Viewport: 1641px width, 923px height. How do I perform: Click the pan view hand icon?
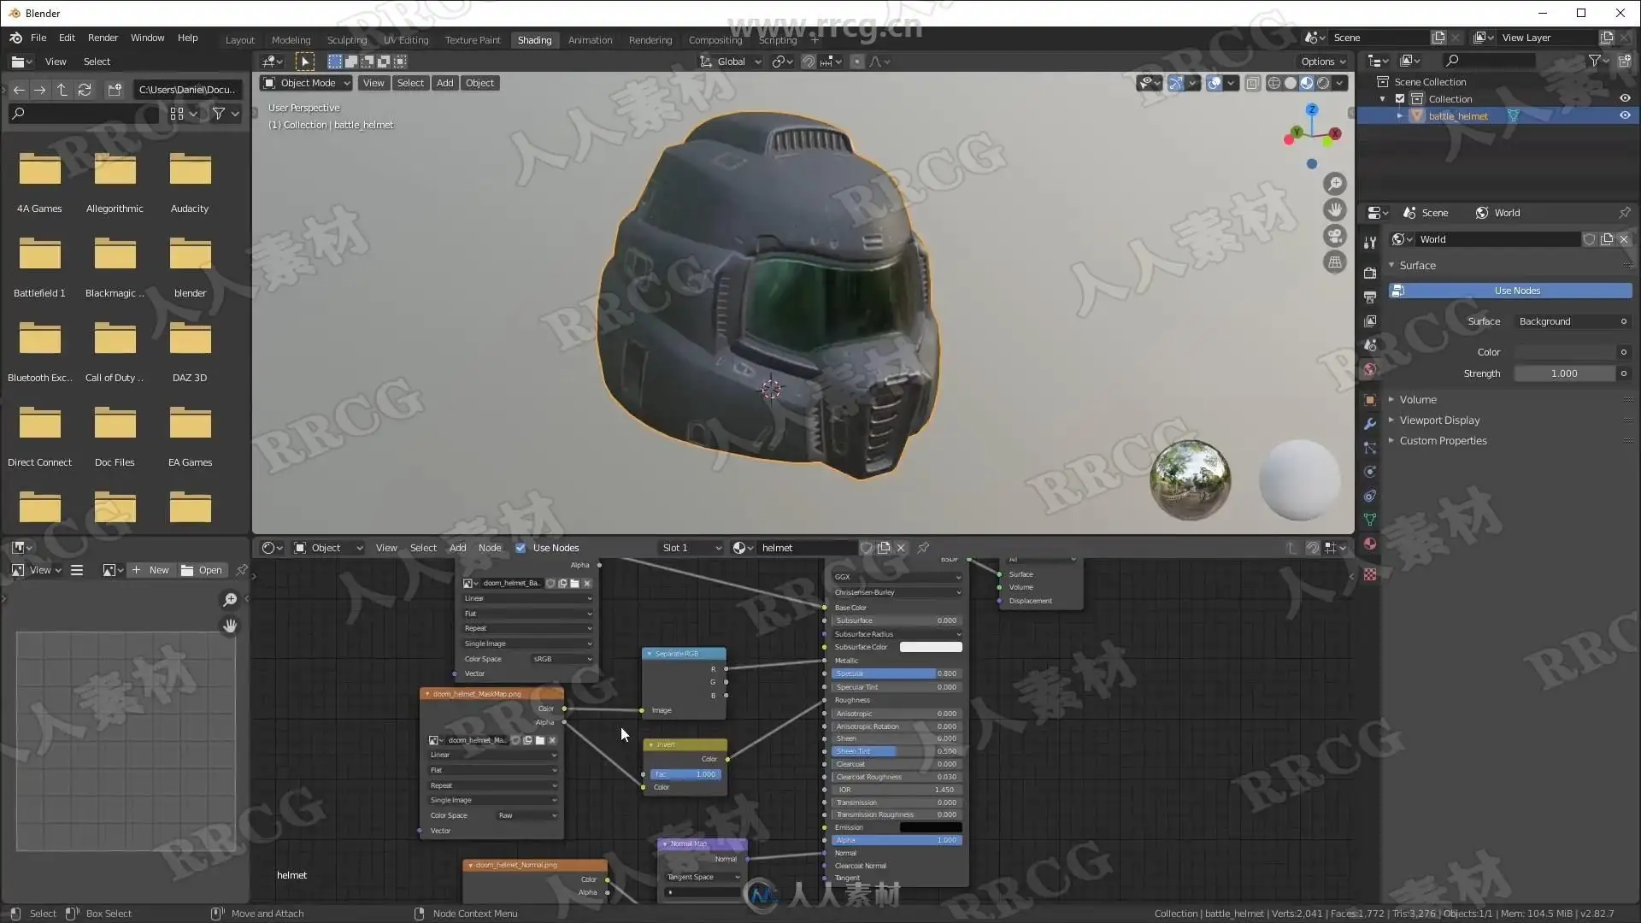(x=1334, y=210)
